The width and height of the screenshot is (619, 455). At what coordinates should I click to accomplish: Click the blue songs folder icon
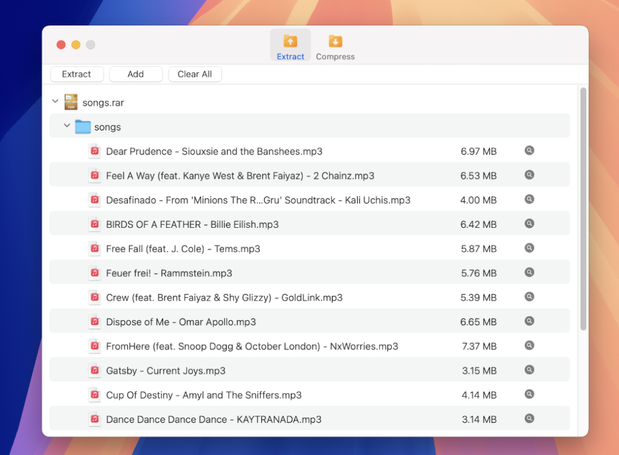point(83,126)
